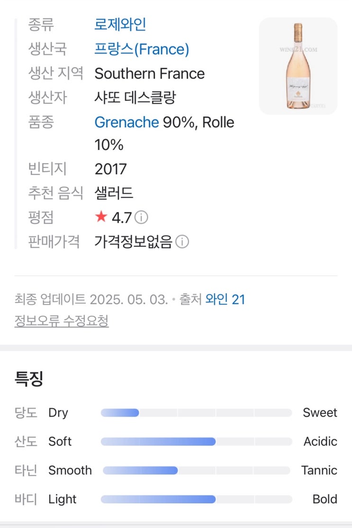Viewport: 352px width, 528px height.
Task: Tap info icon beside 가격정보없음
Action: tap(182, 242)
